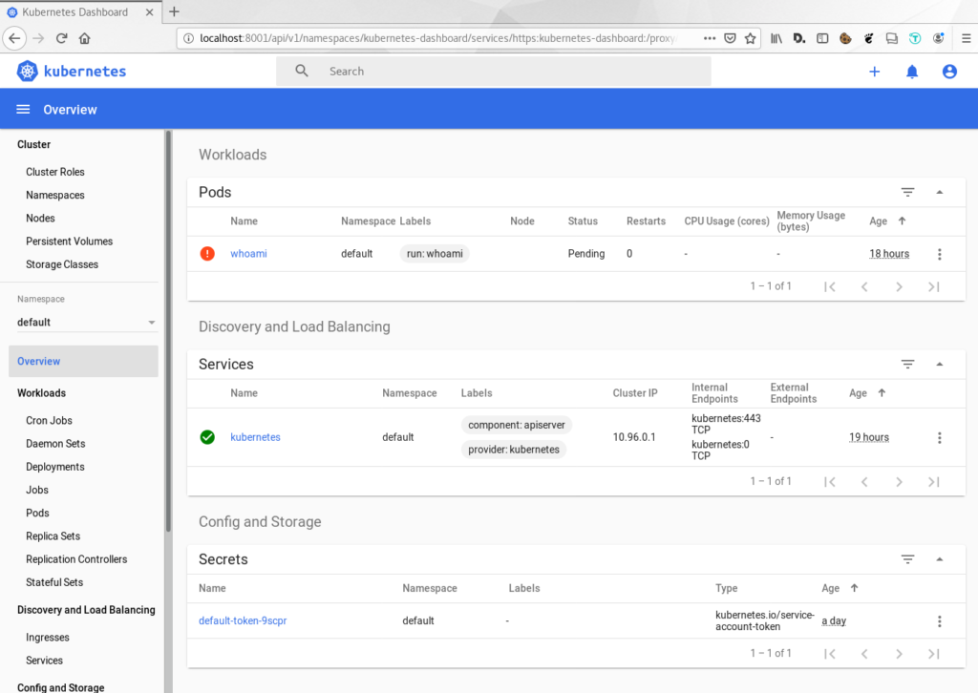Focus the dashboard Search field
Screen dimensions: 978x693
tap(494, 71)
